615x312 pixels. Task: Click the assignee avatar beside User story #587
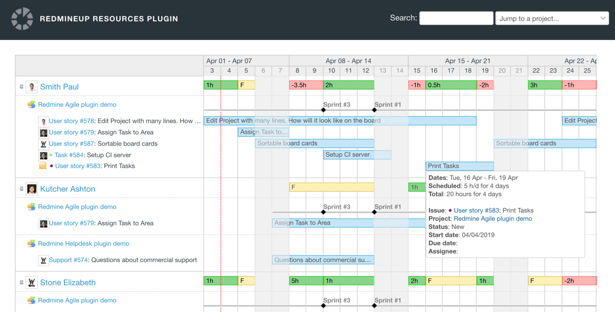(43, 143)
